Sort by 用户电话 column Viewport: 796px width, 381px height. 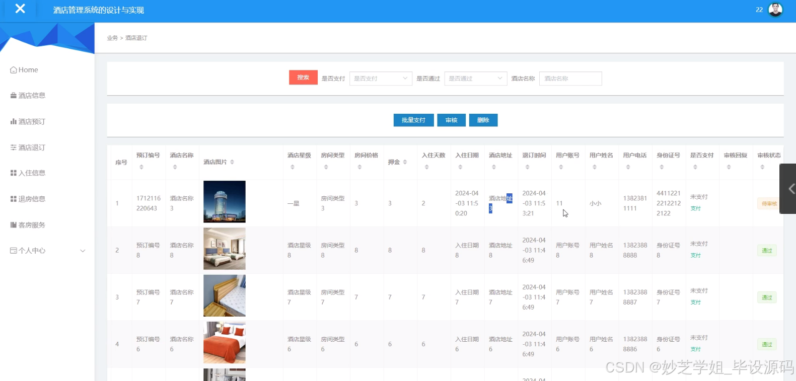[x=628, y=167]
